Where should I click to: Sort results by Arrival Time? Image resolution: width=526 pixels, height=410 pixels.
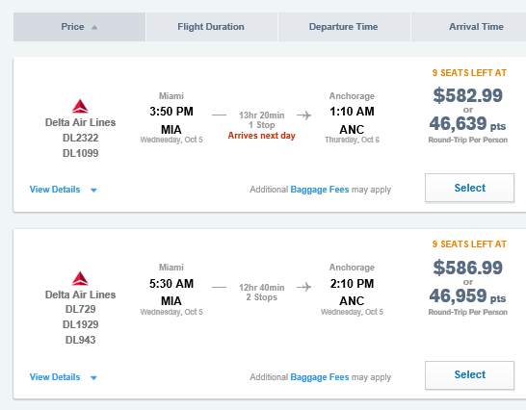[469, 27]
